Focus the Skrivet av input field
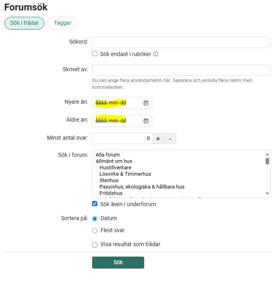Image resolution: width=274 pixels, height=281 pixels. (181, 70)
